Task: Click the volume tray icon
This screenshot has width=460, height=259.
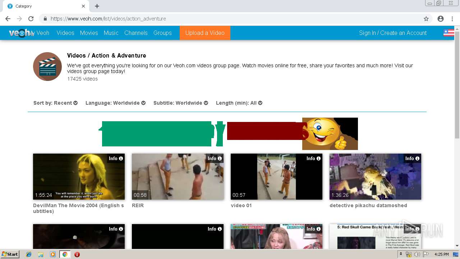Action: click(417, 254)
